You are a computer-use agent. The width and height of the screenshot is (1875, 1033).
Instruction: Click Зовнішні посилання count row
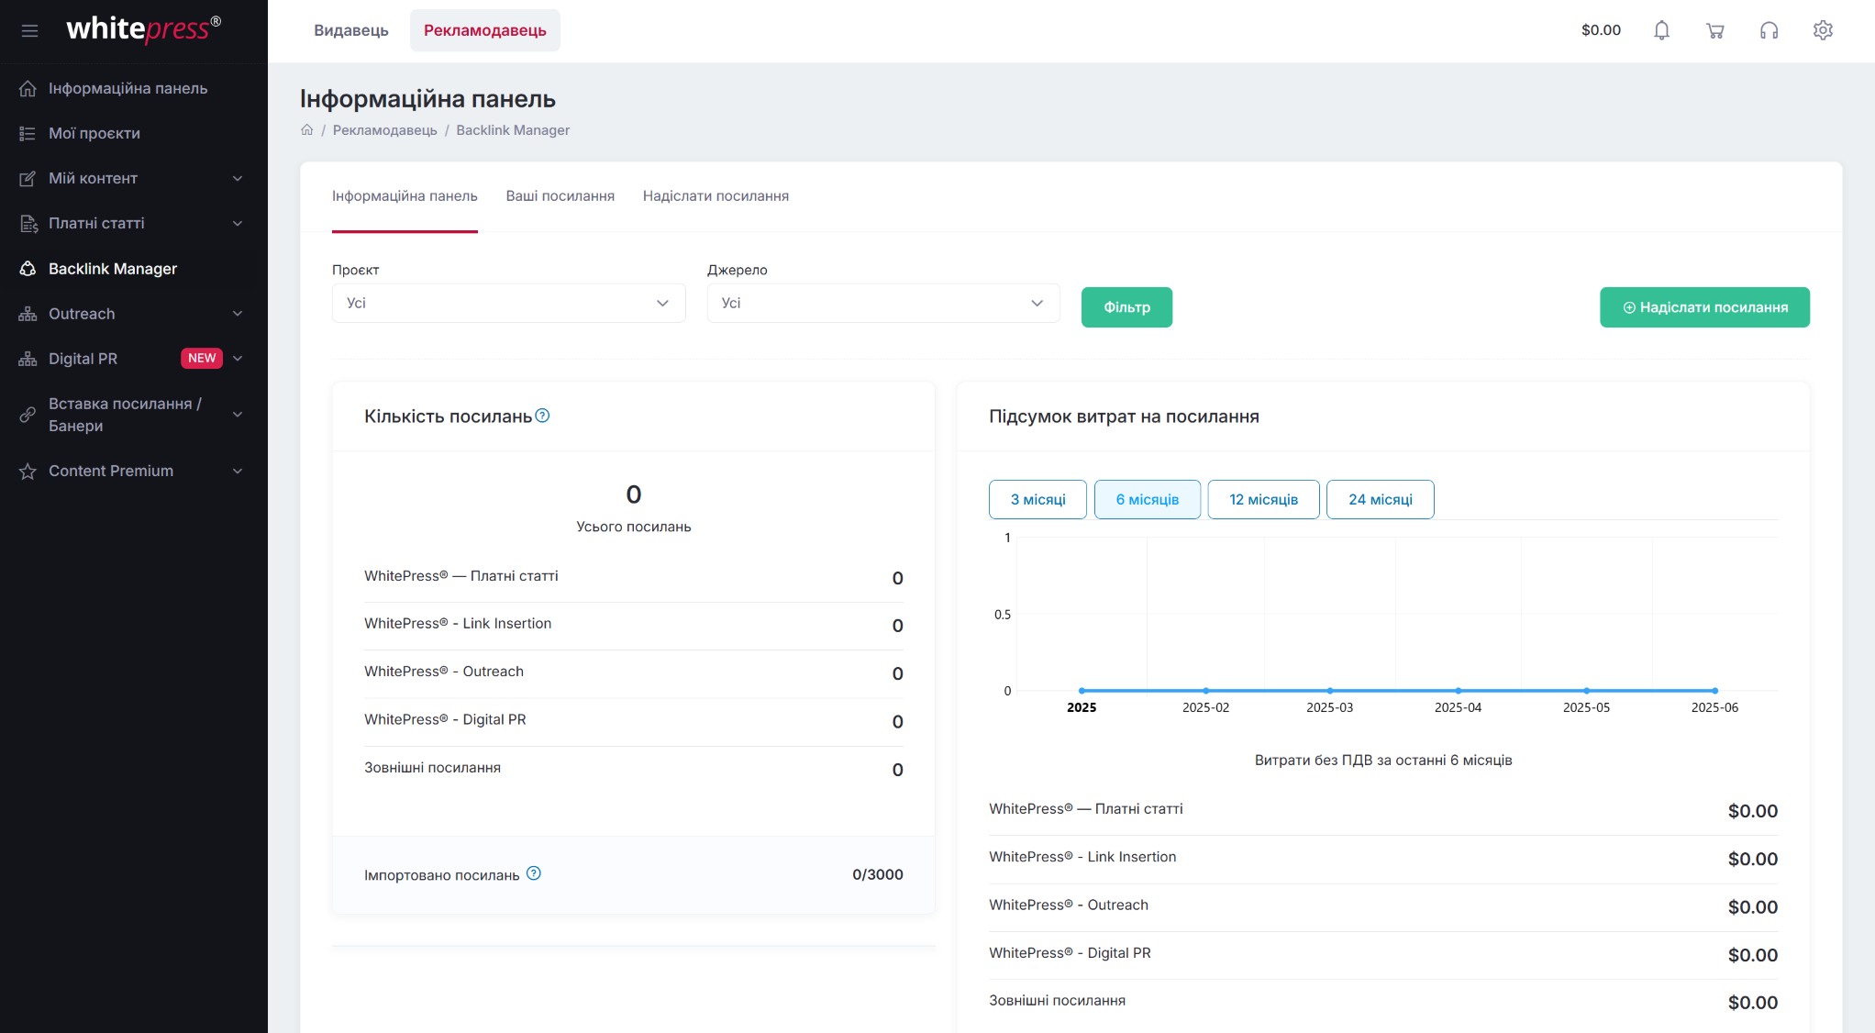coord(633,769)
